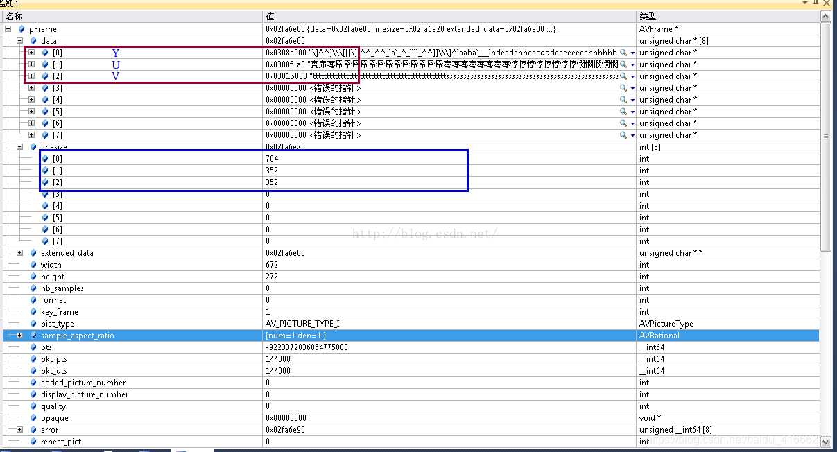Viewport: 837px width, 452px height.
Task: Click the 值 column header
Action: point(450,16)
